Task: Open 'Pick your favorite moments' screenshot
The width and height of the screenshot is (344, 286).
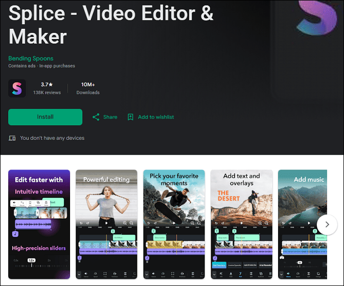Action: [174, 224]
